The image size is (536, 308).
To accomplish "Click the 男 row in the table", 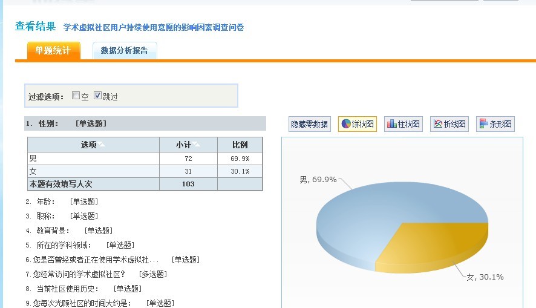I will click(145, 159).
